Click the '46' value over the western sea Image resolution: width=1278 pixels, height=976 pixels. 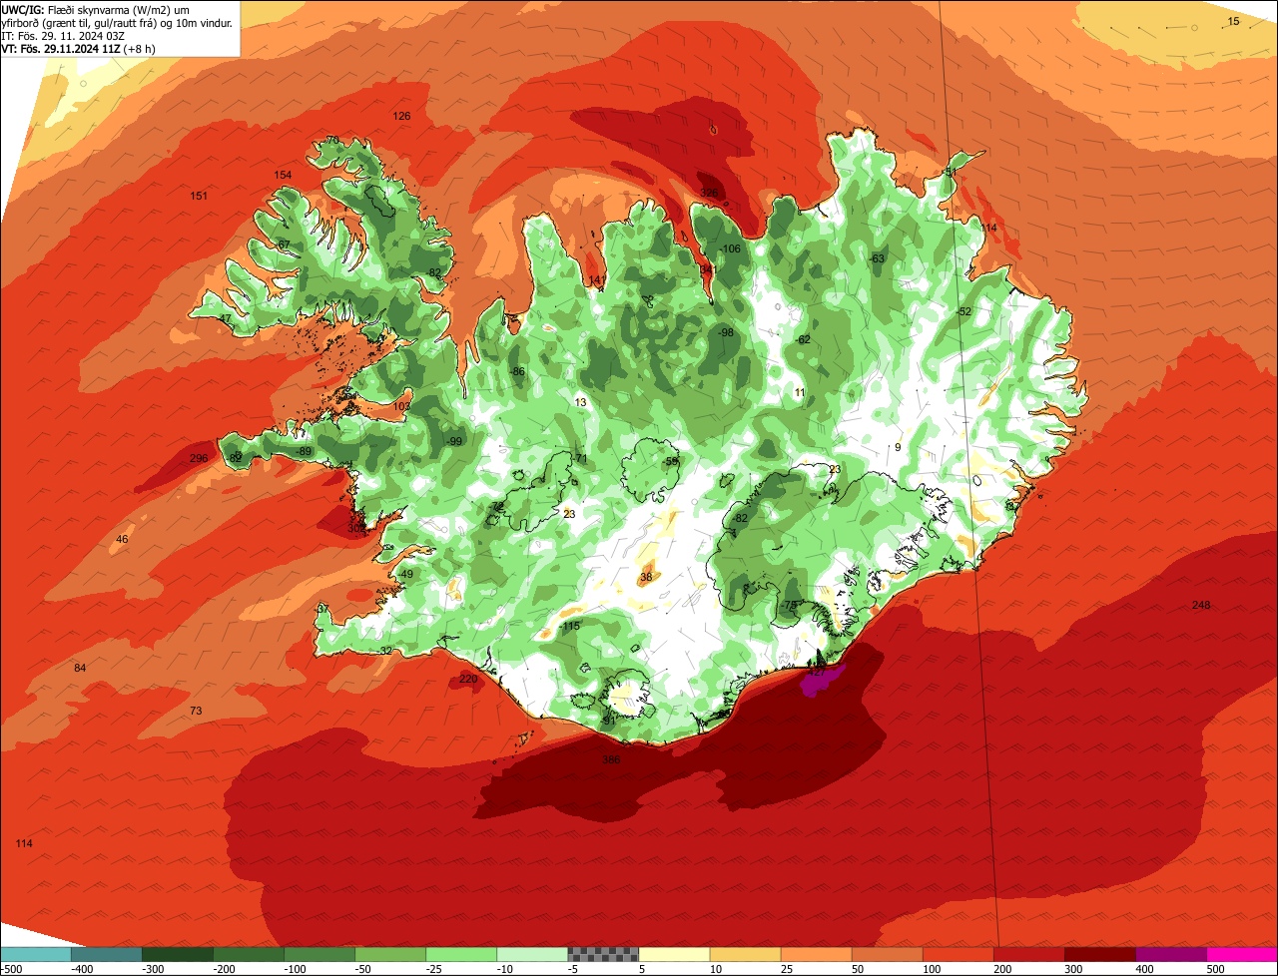(122, 539)
